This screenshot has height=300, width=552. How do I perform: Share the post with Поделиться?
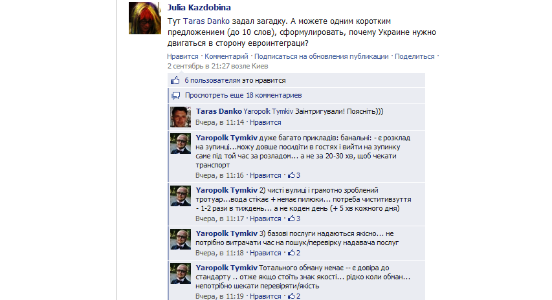click(x=414, y=56)
